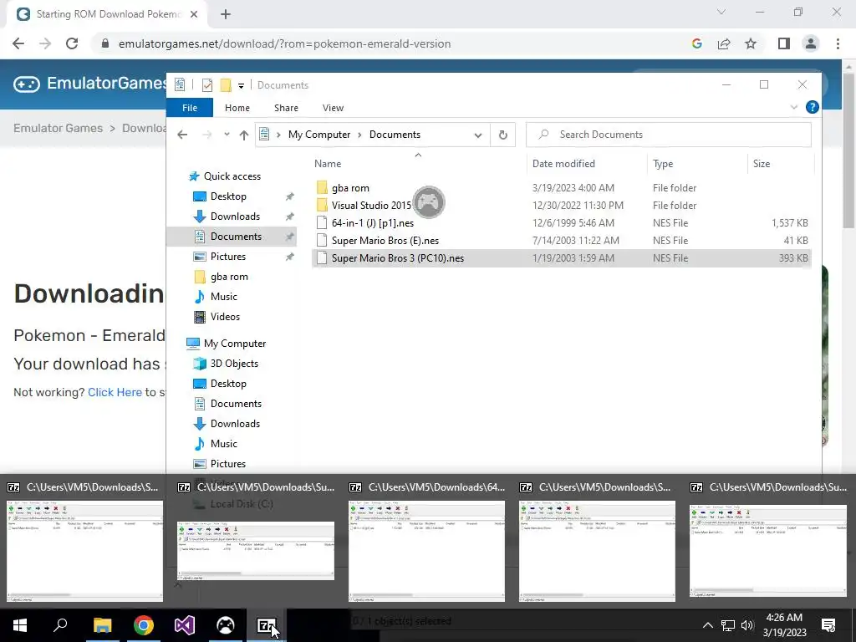
Task: Open recent locations dropdown arrow
Action: pyautogui.click(x=227, y=135)
